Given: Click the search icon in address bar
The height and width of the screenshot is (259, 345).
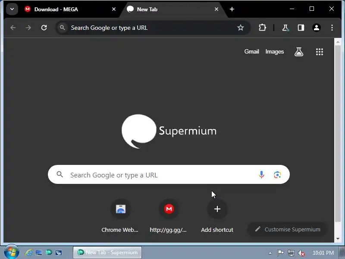Looking at the screenshot, I should (63, 28).
